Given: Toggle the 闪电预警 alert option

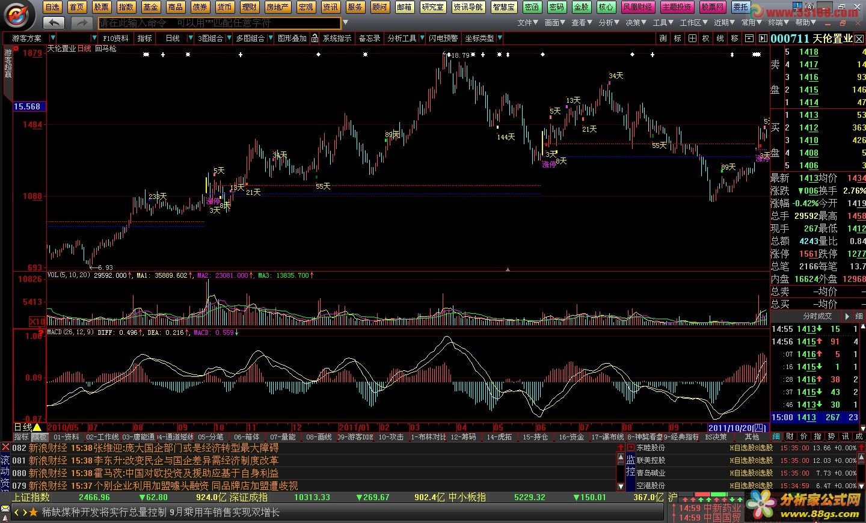Looking at the screenshot, I should click(443, 38).
